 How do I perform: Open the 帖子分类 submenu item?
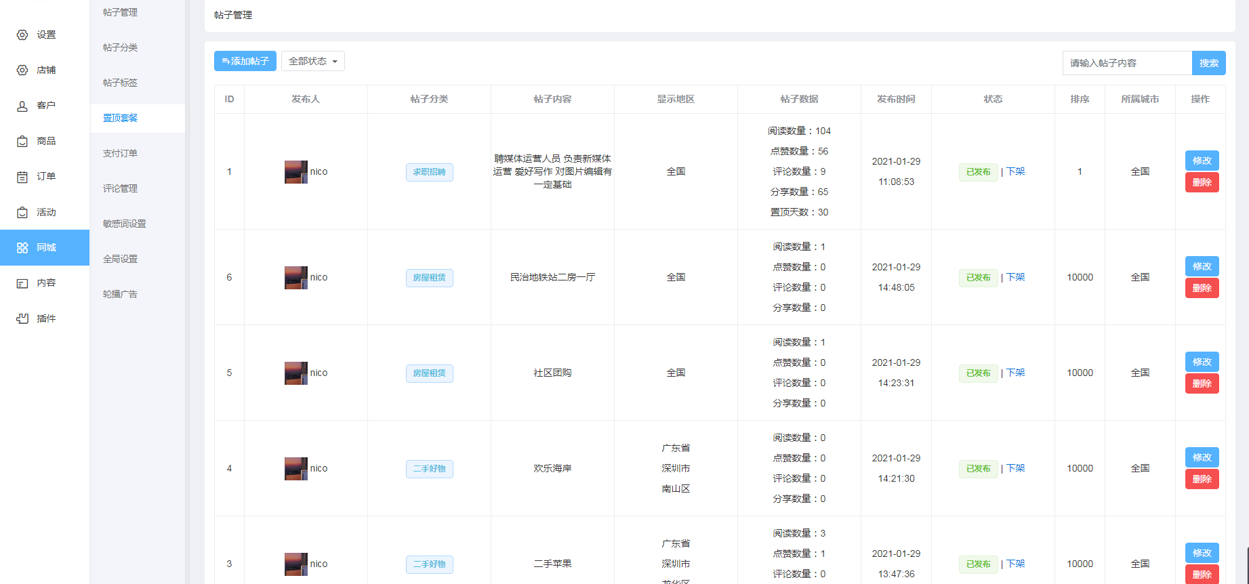[120, 47]
